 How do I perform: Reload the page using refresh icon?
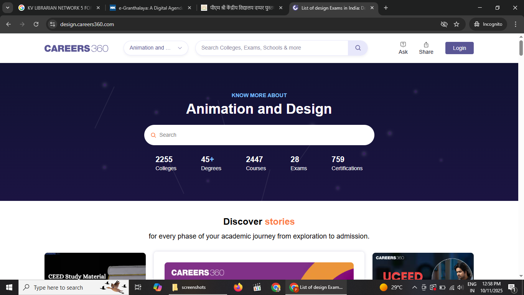click(36, 24)
